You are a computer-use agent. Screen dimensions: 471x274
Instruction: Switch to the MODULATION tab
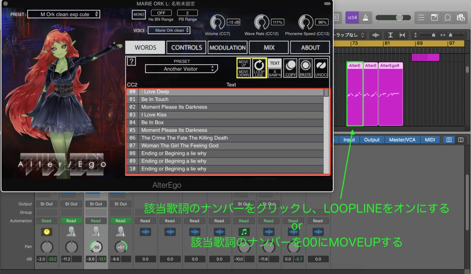[x=228, y=47]
